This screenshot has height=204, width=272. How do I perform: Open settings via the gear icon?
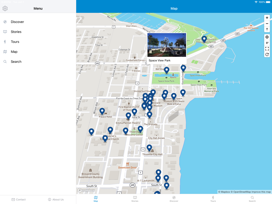[x=5, y=8]
